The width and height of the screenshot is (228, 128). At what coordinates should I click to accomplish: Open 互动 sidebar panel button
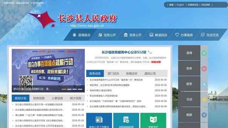189,100
